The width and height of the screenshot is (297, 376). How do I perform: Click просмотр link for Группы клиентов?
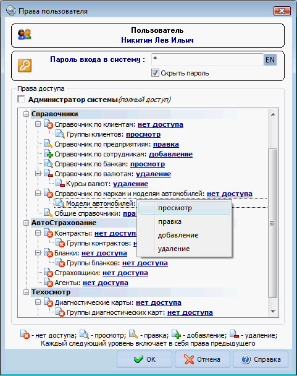tap(143, 135)
